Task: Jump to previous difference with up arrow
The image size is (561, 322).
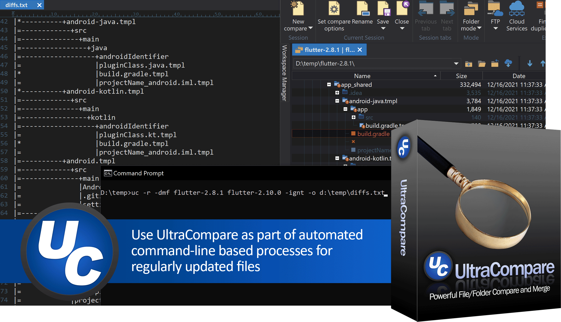Action: (x=543, y=63)
